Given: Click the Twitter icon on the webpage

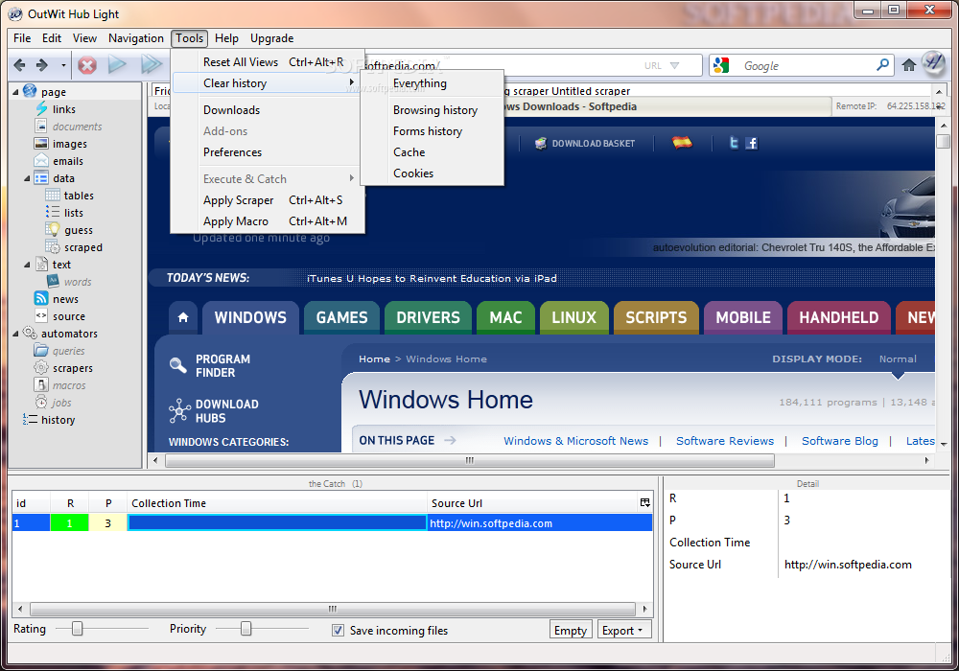Looking at the screenshot, I should click(734, 143).
